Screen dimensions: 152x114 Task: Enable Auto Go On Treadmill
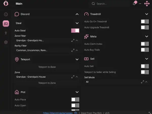tap(145, 22)
